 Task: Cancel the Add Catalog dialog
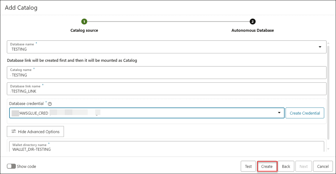click(323, 166)
